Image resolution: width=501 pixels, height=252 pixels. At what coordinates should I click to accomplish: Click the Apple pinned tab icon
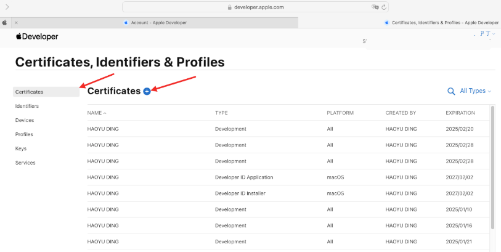pyautogui.click(x=4, y=23)
